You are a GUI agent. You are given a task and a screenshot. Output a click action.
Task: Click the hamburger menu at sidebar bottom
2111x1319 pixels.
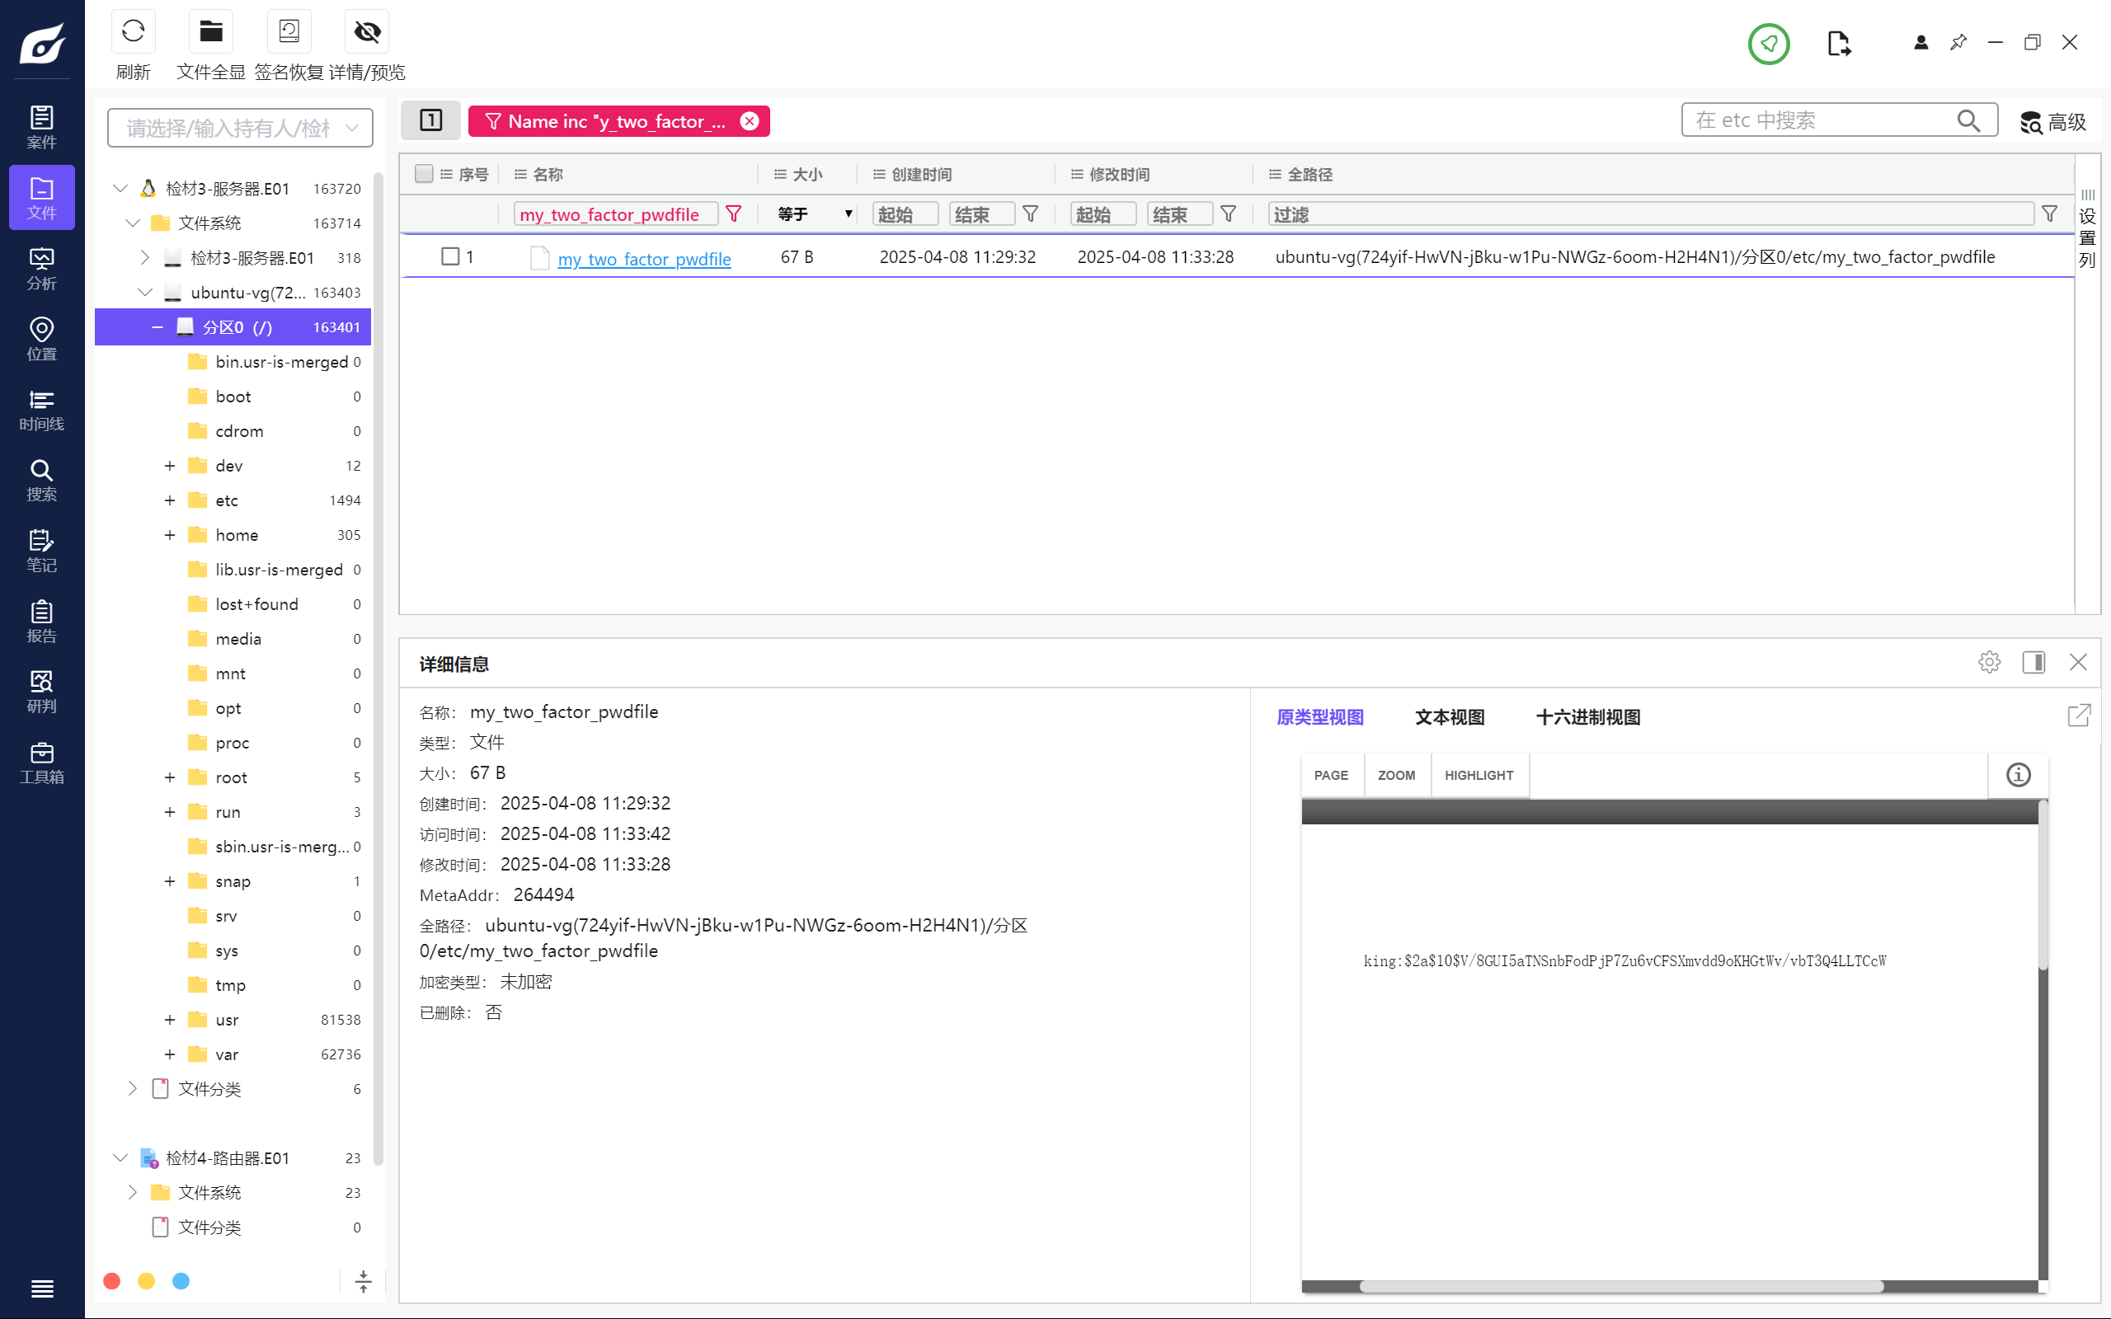pyautogui.click(x=42, y=1288)
